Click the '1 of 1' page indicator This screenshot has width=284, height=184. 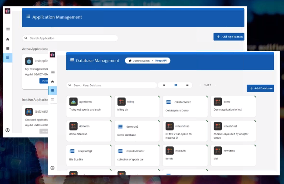point(208,85)
